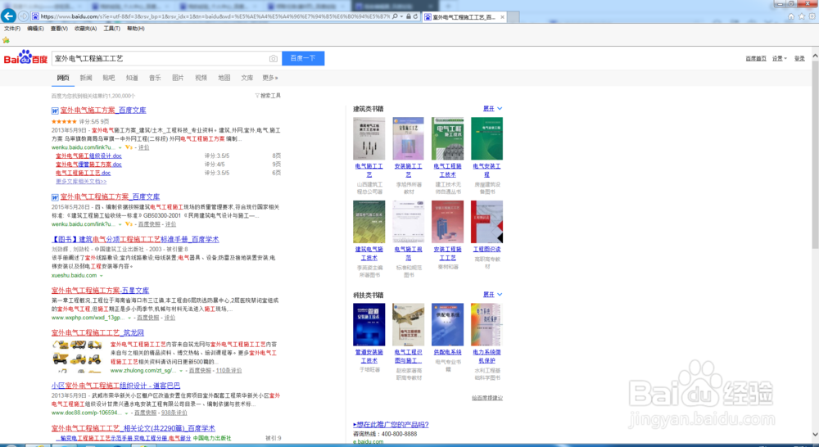Click camera image-search icon in search box
Viewport: 819px width, 447px height.
(x=274, y=58)
